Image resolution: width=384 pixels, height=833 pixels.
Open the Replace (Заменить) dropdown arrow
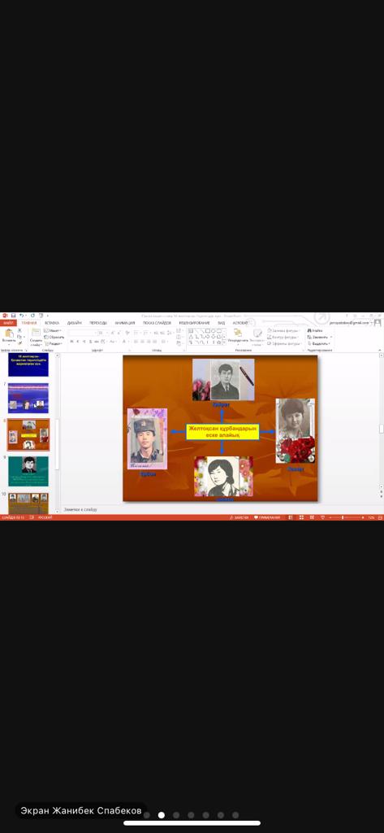[331, 337]
